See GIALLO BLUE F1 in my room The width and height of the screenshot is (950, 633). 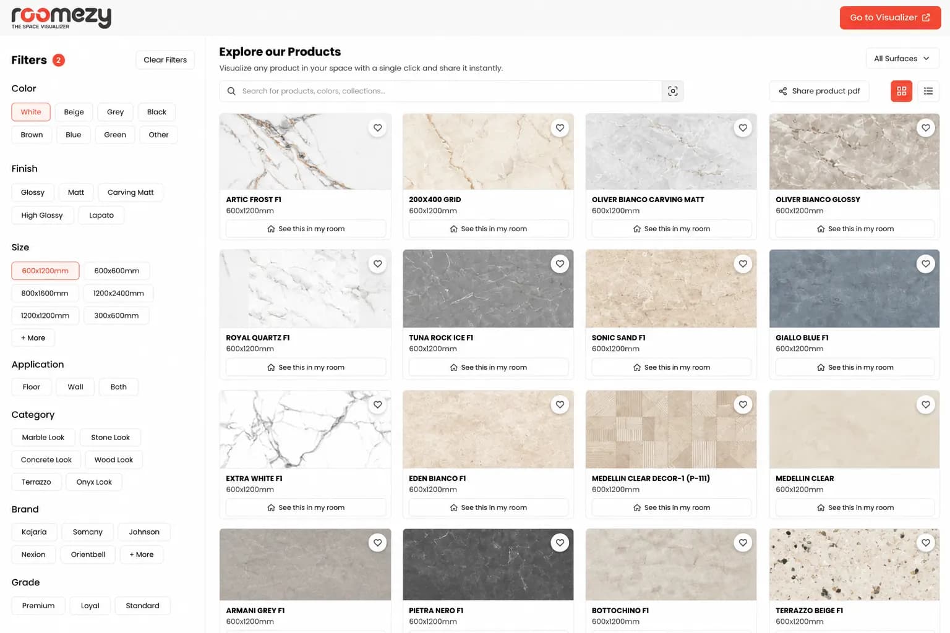[x=855, y=367]
